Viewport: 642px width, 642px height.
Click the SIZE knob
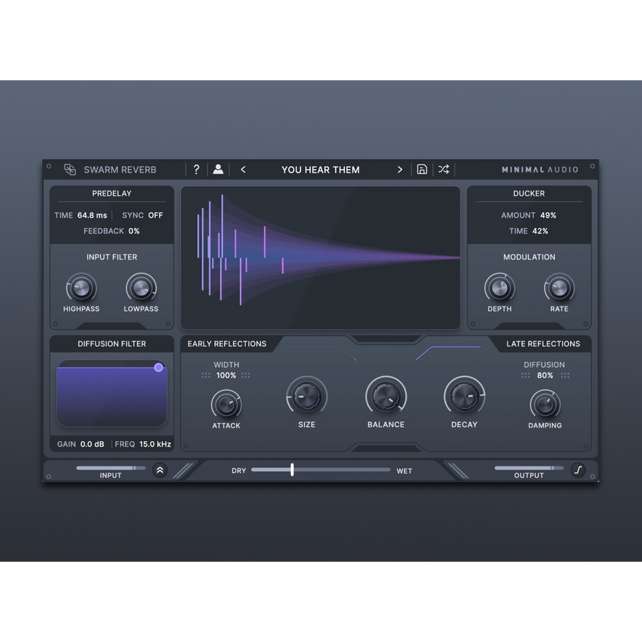click(307, 396)
